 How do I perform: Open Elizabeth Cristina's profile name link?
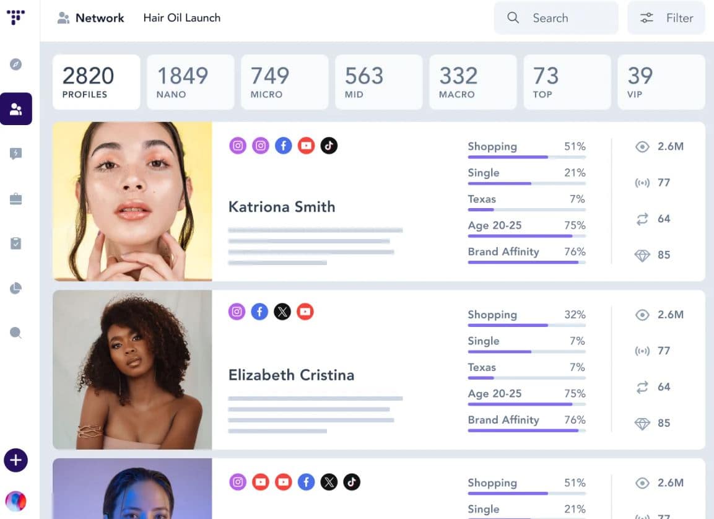291,375
